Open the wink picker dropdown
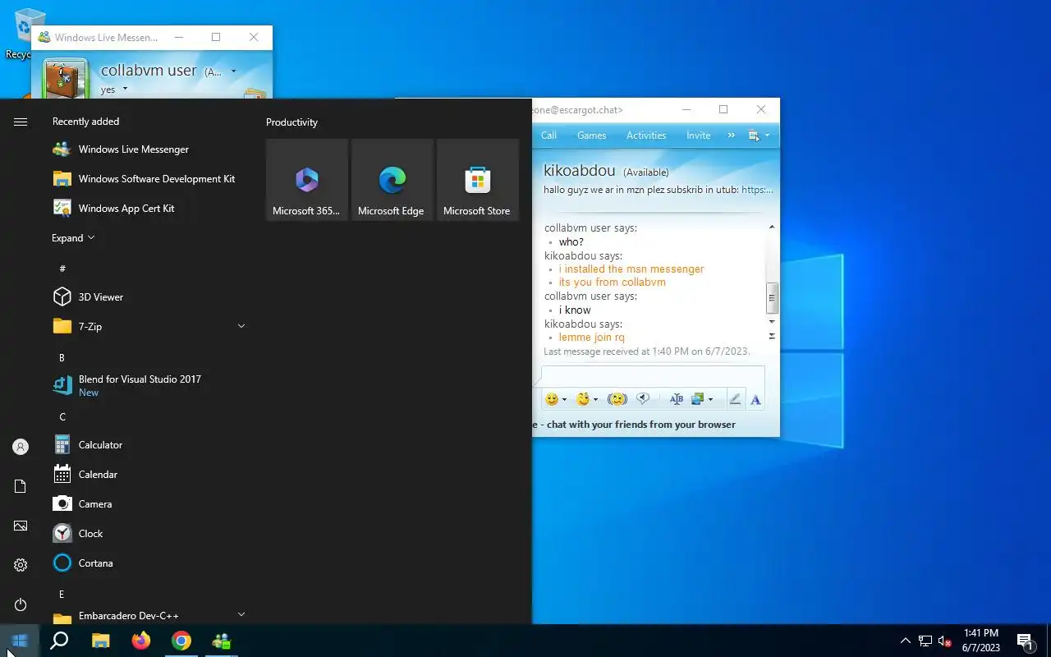The image size is (1051, 657). (595, 400)
